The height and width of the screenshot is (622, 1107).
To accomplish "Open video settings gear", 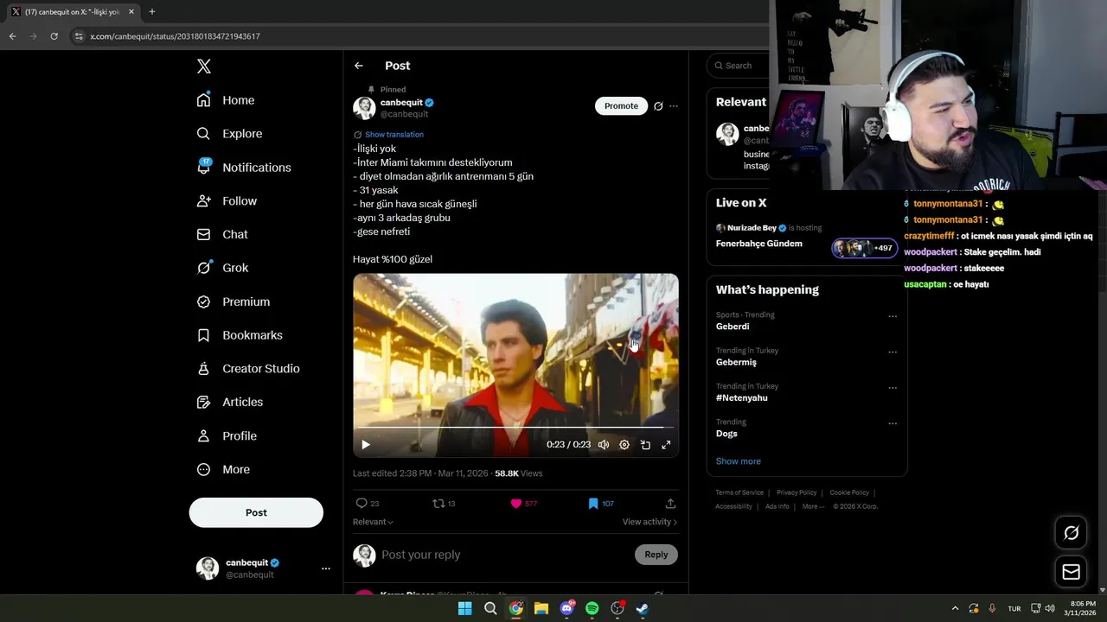I will click(624, 445).
